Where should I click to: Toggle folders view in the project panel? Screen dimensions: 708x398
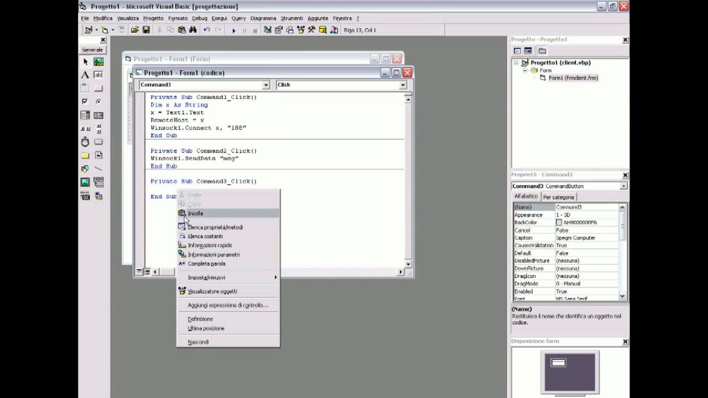(x=542, y=51)
